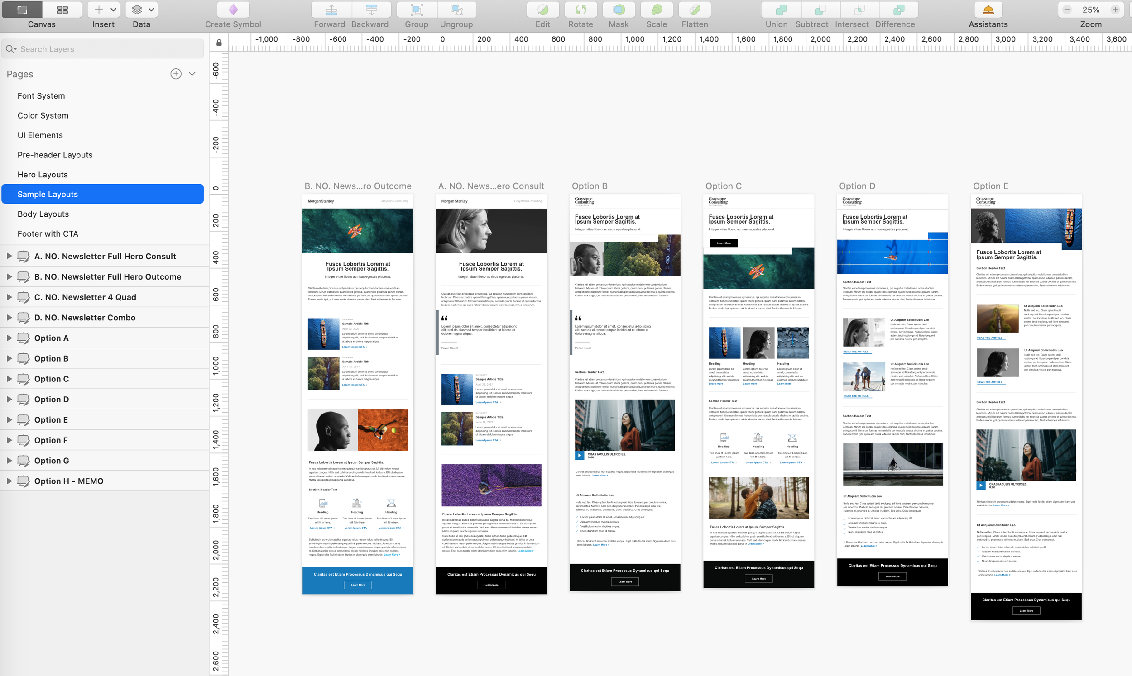Expand the Option H - MEMO artboard
Screen dimensions: 1132x676
(x=9, y=481)
